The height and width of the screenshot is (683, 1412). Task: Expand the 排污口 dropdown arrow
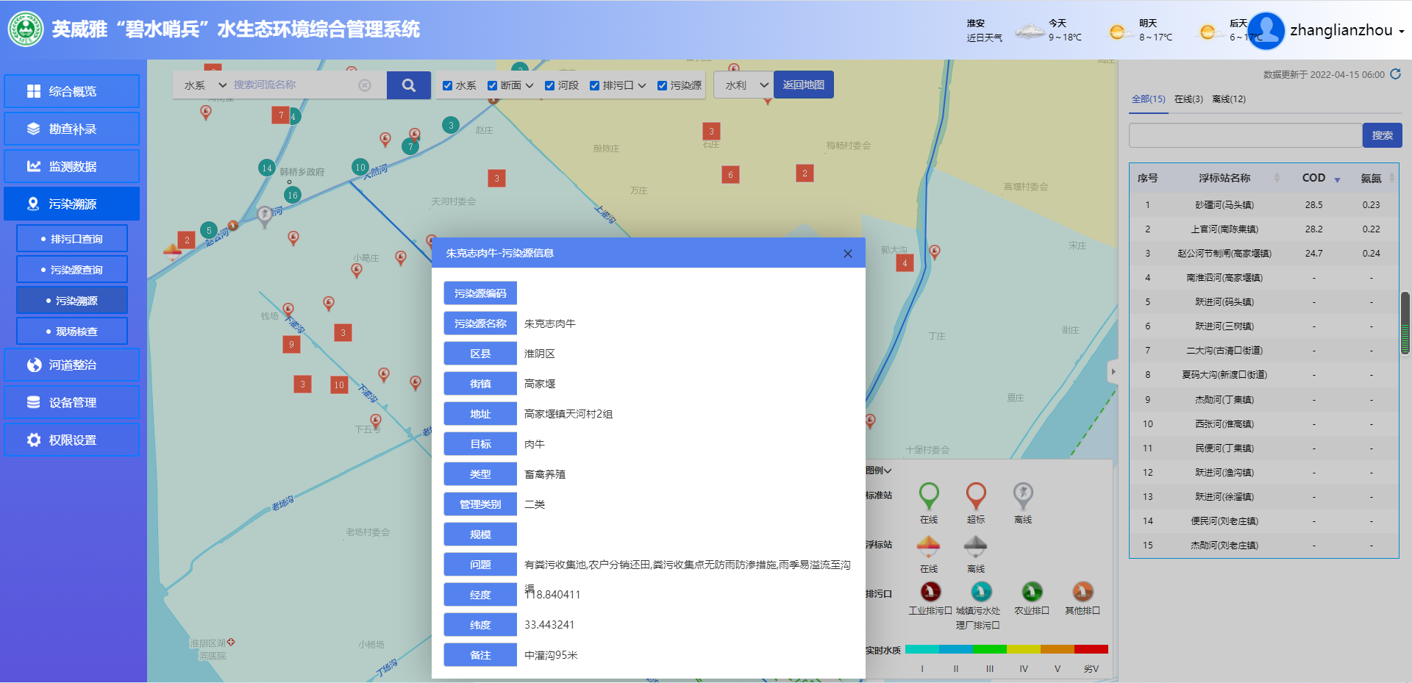(642, 86)
